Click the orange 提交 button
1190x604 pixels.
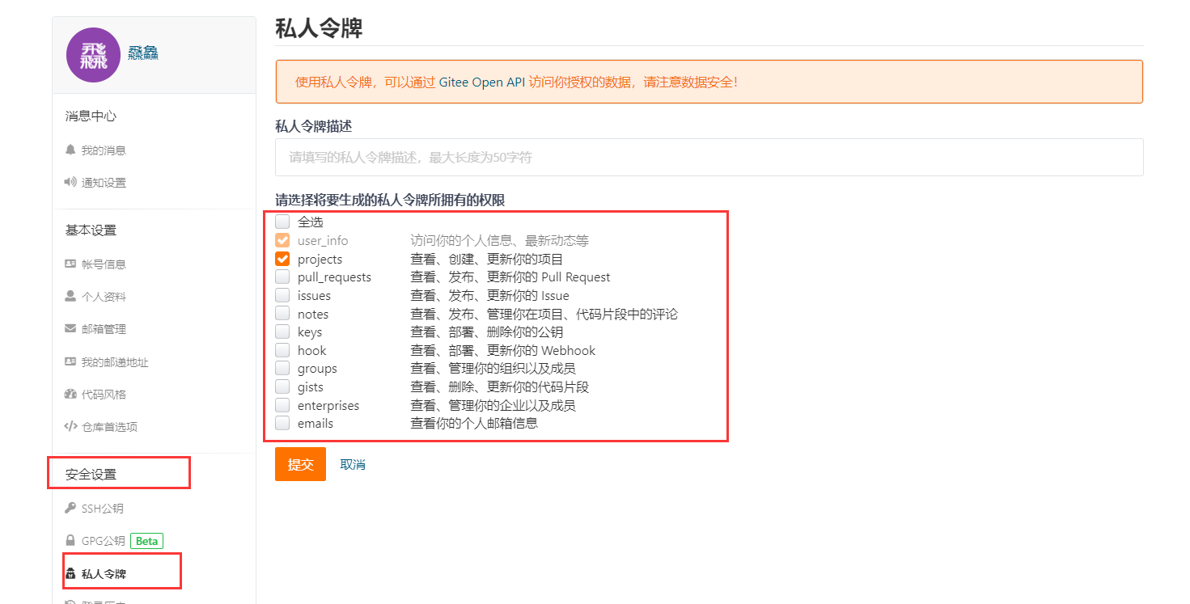coord(300,464)
